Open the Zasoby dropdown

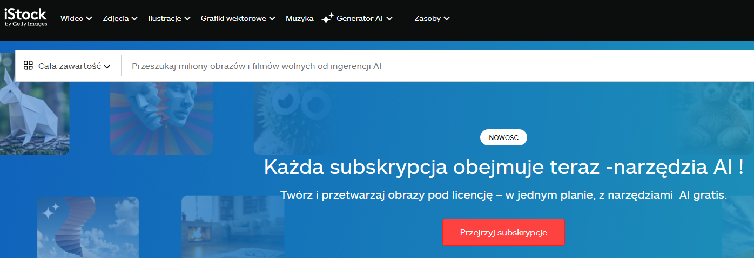(432, 18)
